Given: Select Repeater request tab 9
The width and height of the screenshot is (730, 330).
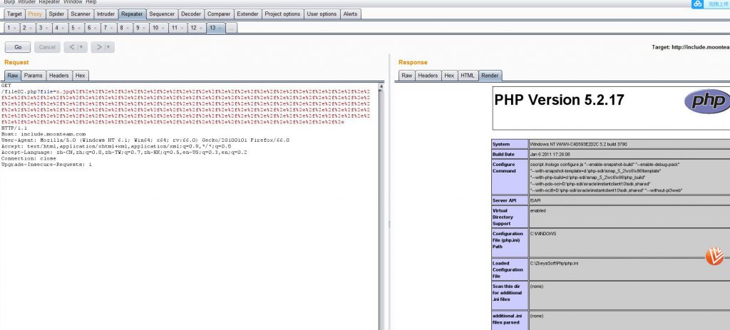Looking at the screenshot, I should click(x=140, y=28).
